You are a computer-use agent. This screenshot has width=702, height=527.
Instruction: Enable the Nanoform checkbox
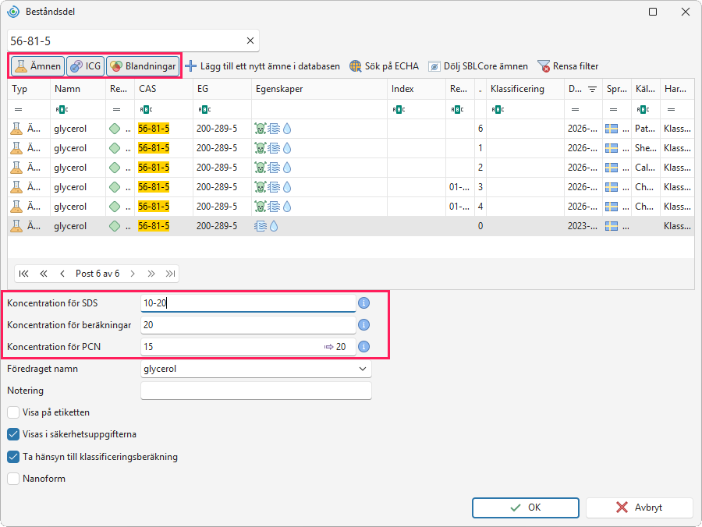click(13, 479)
